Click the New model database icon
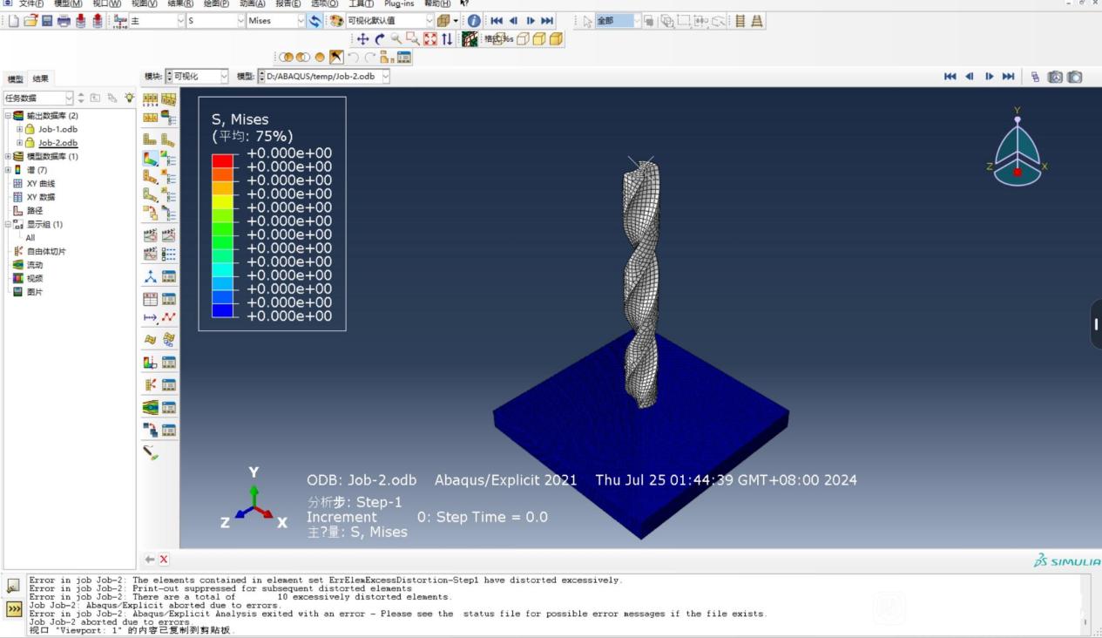The width and height of the screenshot is (1102, 638). tap(13, 21)
